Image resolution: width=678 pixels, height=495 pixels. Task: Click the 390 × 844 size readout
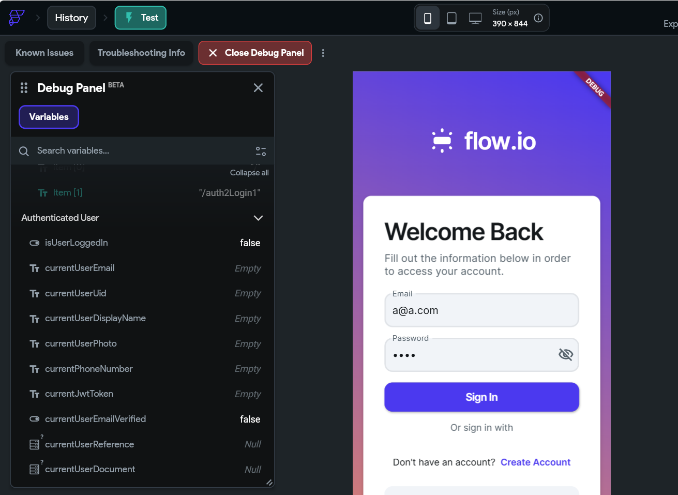pyautogui.click(x=510, y=24)
